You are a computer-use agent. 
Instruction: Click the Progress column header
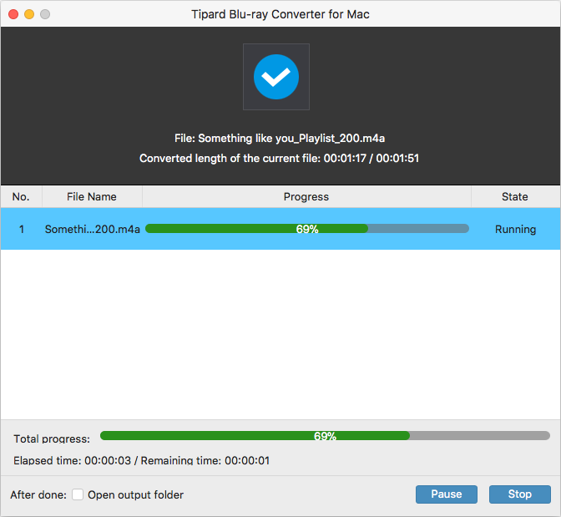pos(306,196)
